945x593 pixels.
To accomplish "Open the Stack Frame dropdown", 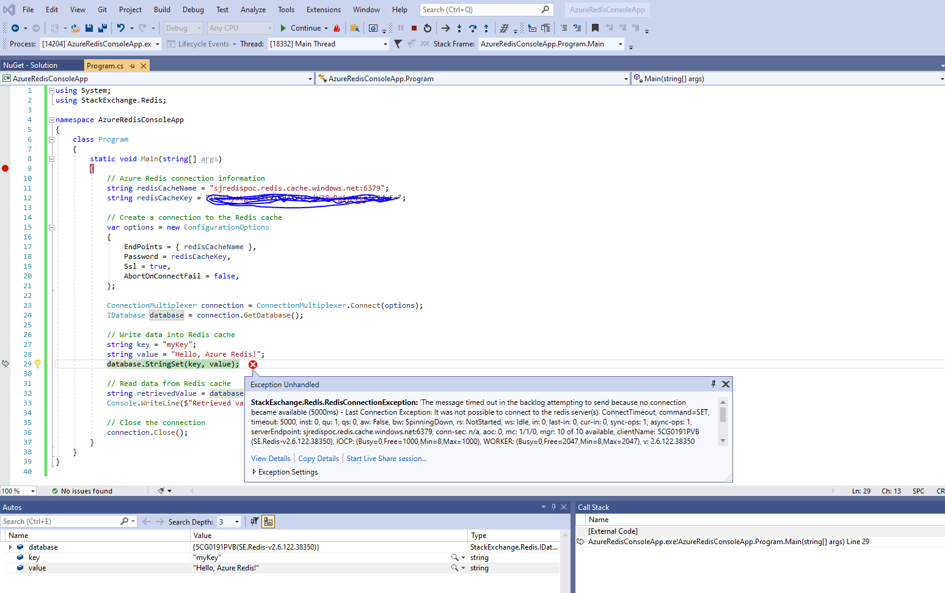I will tap(552, 44).
